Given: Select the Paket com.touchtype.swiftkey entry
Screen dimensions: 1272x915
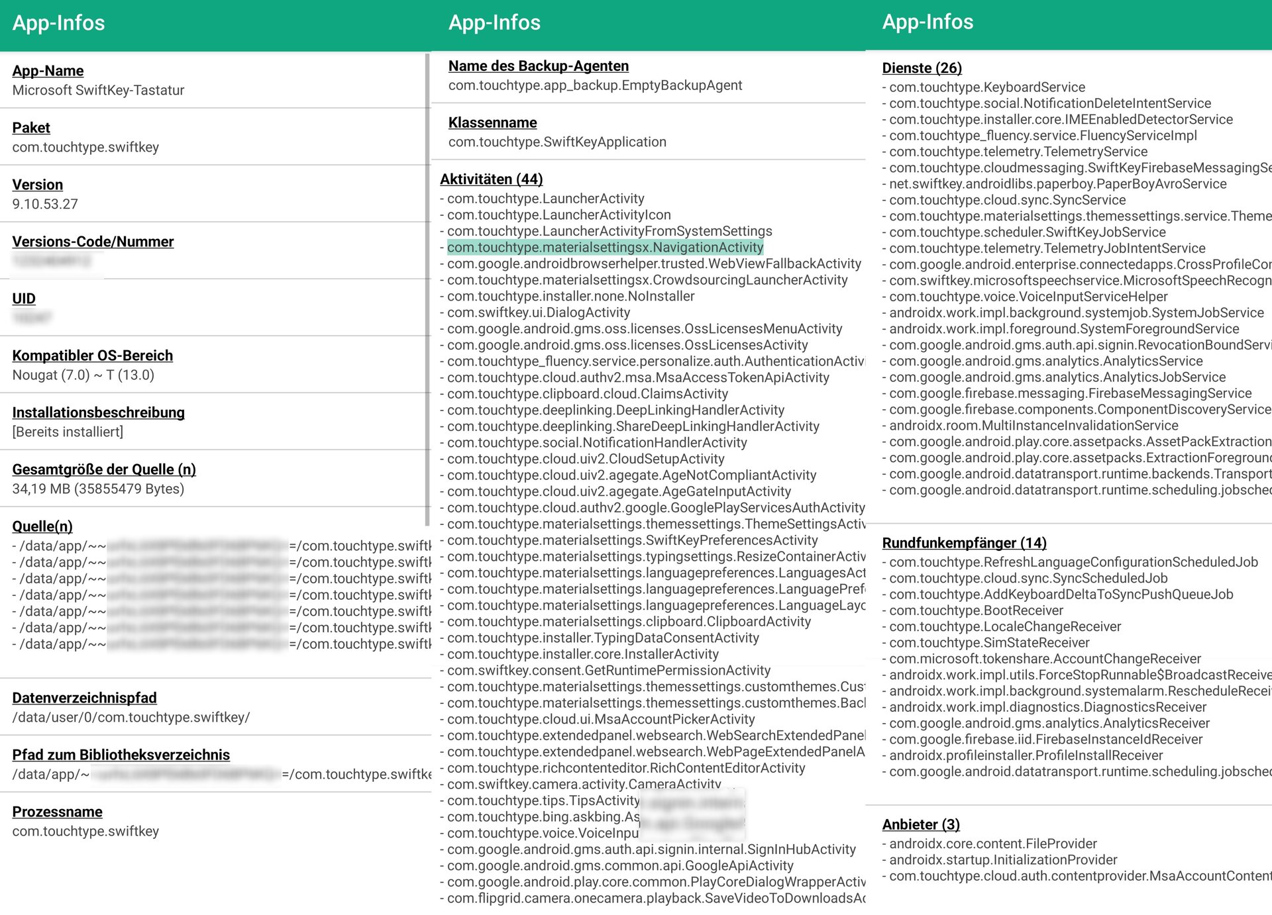Looking at the screenshot, I should pyautogui.click(x=85, y=147).
